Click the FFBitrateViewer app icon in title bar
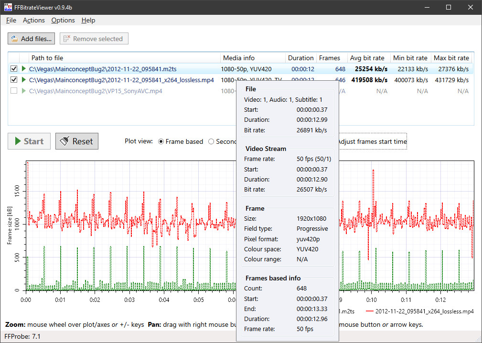This screenshot has width=482, height=343. pyautogui.click(x=8, y=7)
